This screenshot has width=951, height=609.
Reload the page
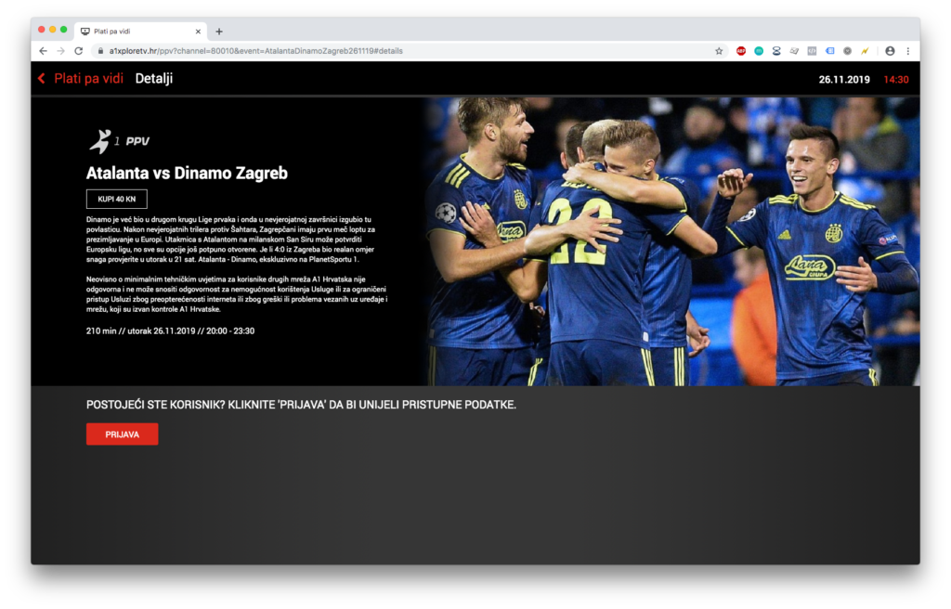pyautogui.click(x=78, y=51)
